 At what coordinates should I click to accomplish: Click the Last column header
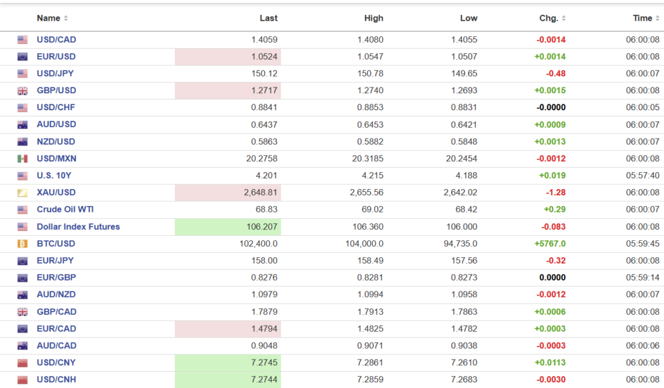coord(268,18)
